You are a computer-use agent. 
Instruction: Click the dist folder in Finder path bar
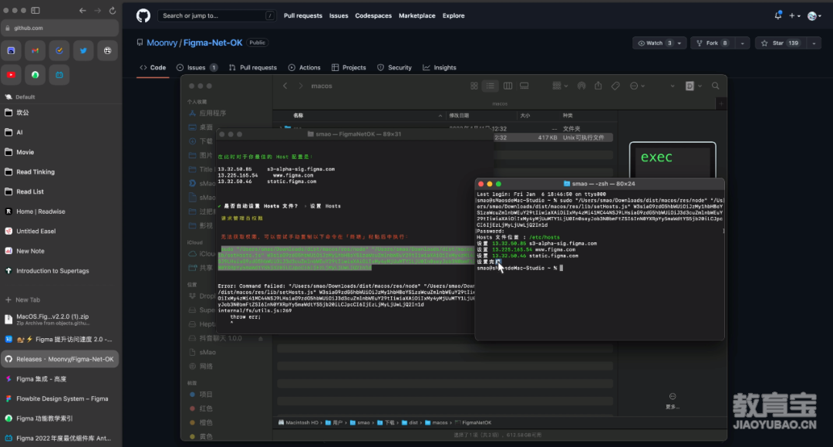coord(410,423)
